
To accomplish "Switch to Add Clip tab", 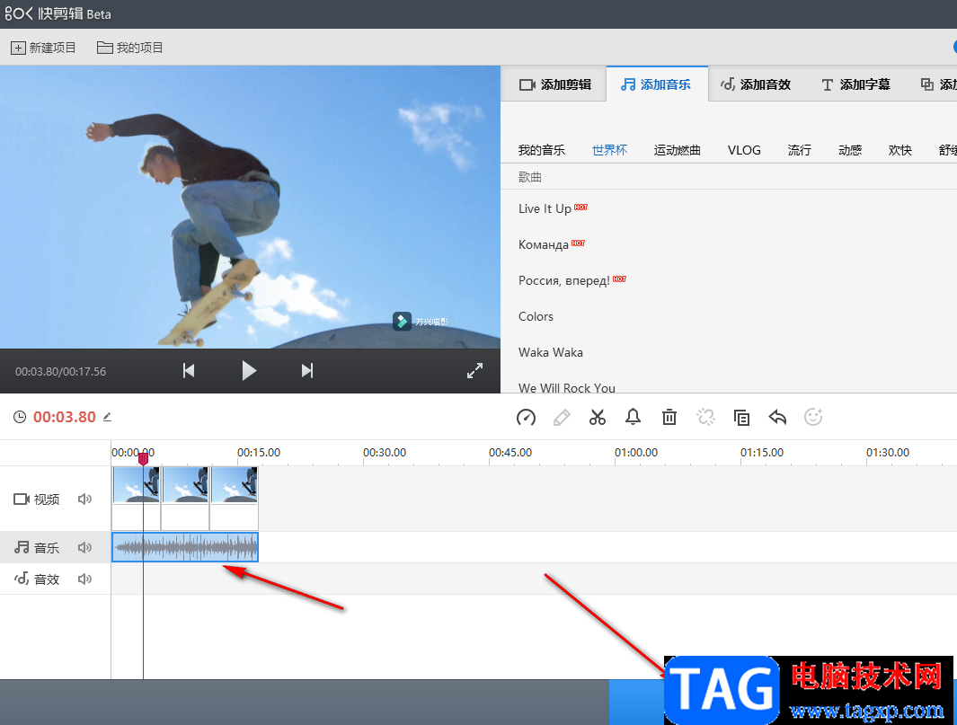I will click(x=554, y=84).
